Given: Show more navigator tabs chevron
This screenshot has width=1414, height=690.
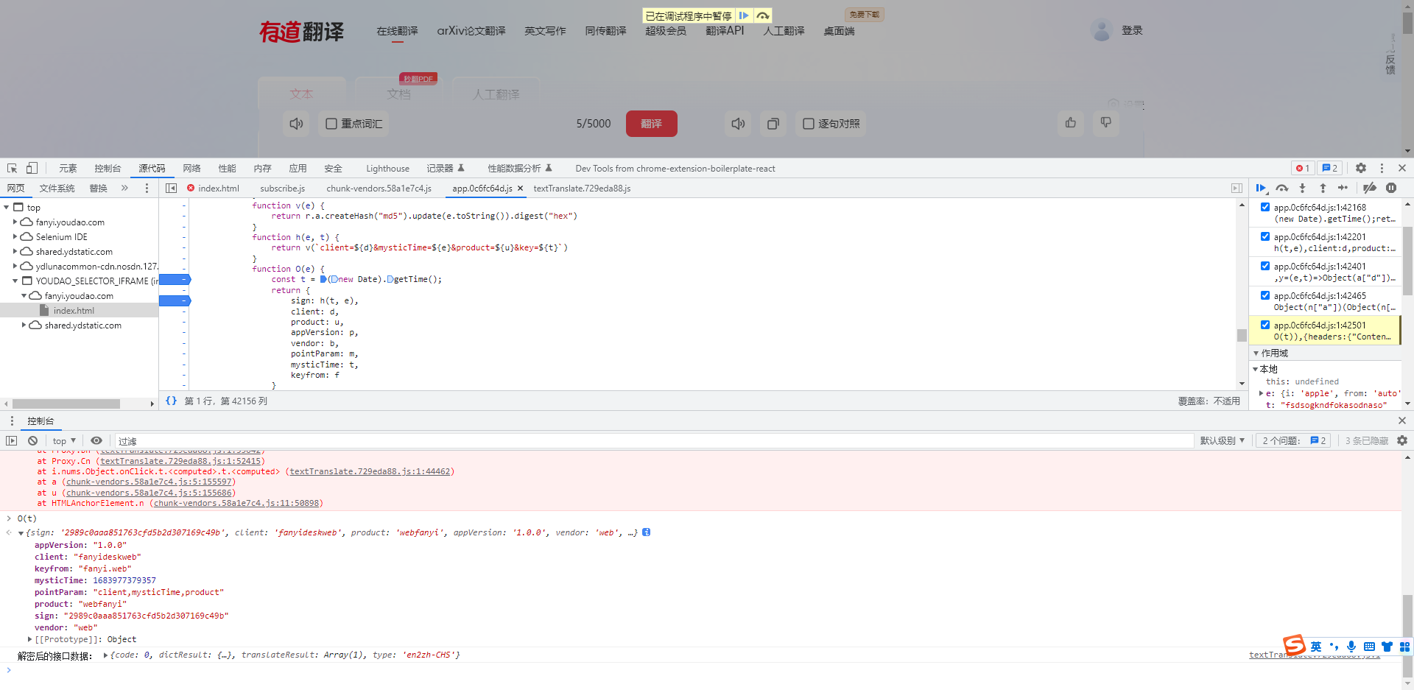Looking at the screenshot, I should [x=124, y=188].
